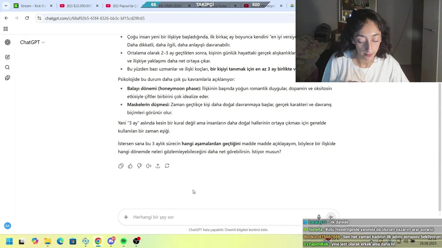Click batalay11's chat message 'ilk datede'
Screen dimensions: 442x248
point(339,222)
